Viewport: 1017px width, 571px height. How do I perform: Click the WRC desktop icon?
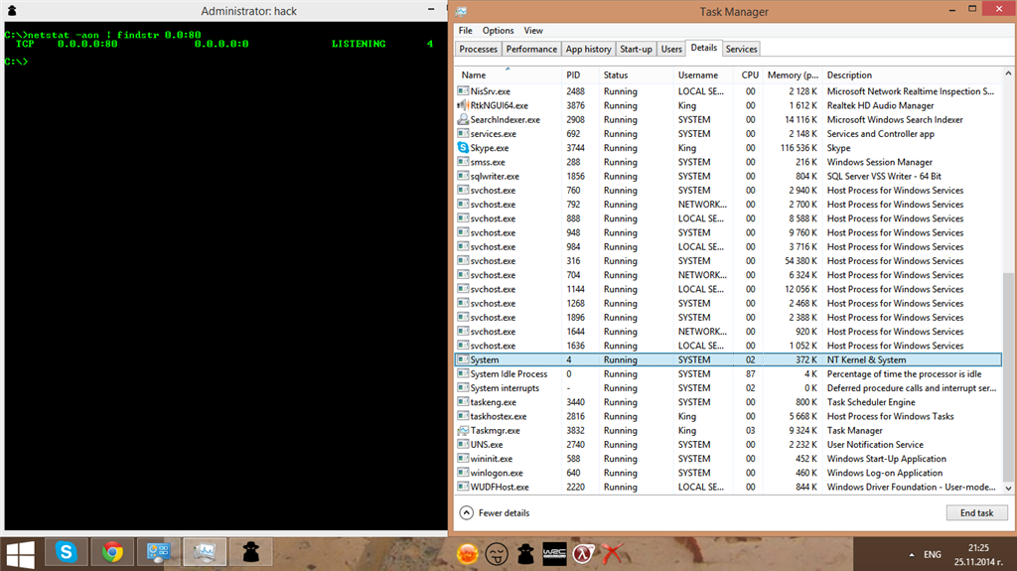[x=554, y=553]
